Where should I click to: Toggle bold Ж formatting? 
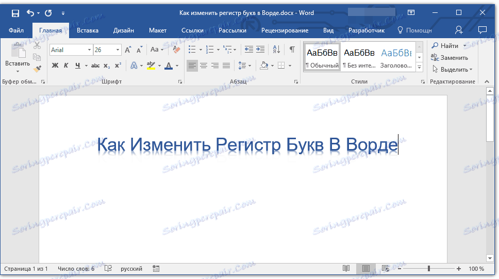tap(55, 65)
